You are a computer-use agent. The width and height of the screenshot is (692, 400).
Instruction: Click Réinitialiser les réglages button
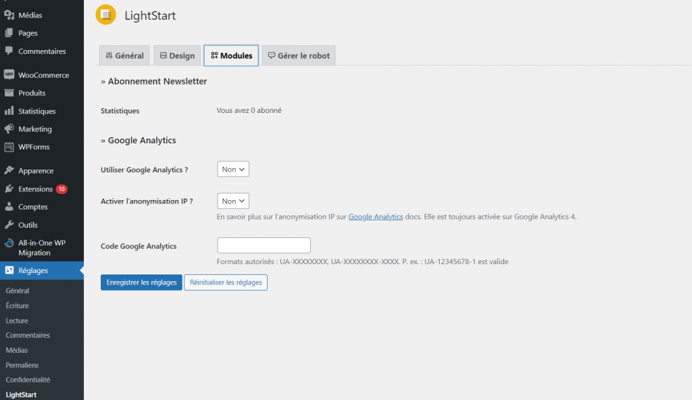(x=226, y=282)
